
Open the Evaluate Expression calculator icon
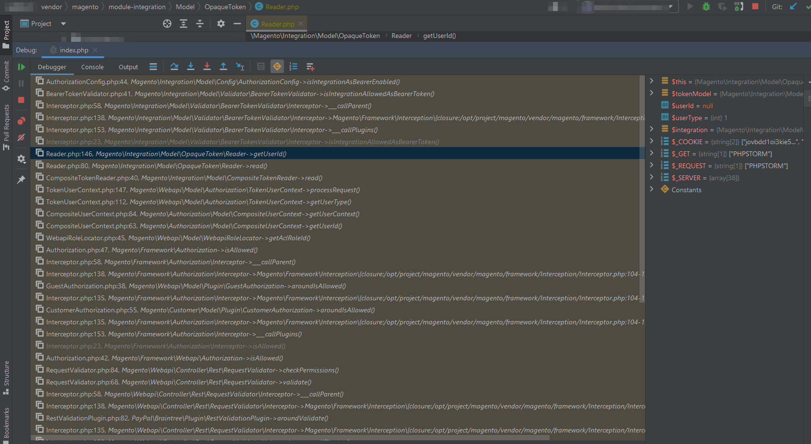coord(261,67)
